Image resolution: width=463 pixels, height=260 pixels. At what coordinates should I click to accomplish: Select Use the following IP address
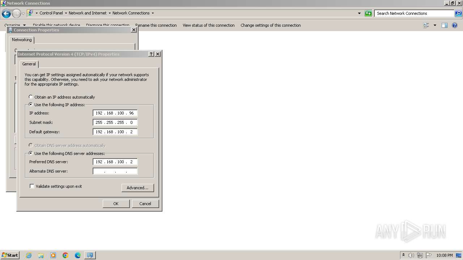57,105
